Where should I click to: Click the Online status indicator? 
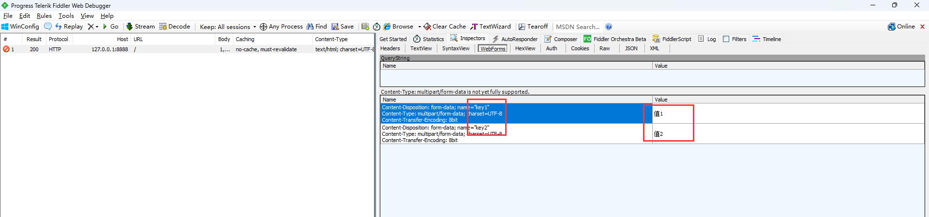(901, 27)
